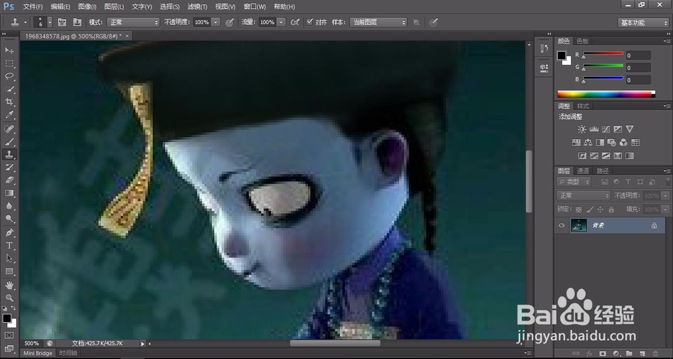673x359 pixels.
Task: Select the Move tool
Action: click(9, 50)
